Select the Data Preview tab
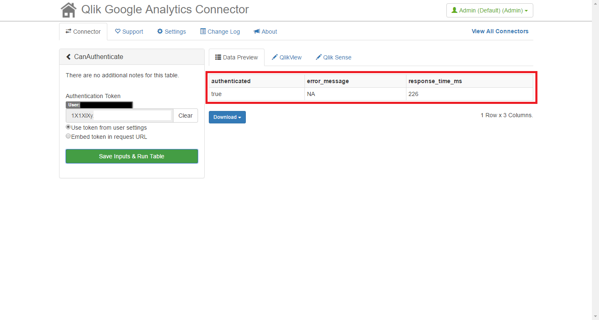The height and width of the screenshot is (320, 599). [x=237, y=57]
